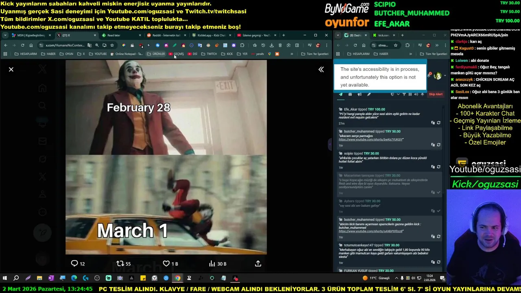
Task: Repost the Joker meme tweet
Action: click(123, 264)
